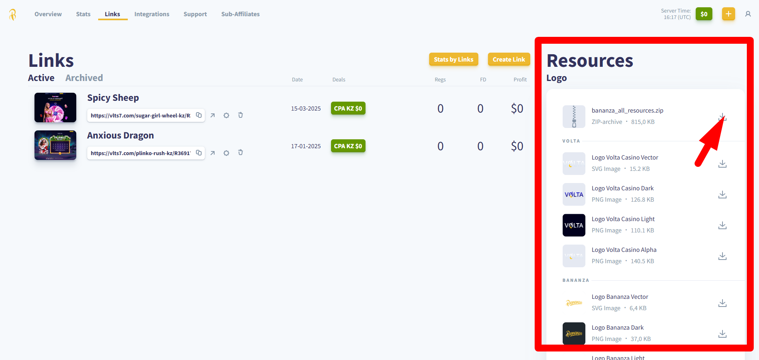759x360 pixels.
Task: Click the Logo Bananza Vector label
Action: (x=620, y=297)
